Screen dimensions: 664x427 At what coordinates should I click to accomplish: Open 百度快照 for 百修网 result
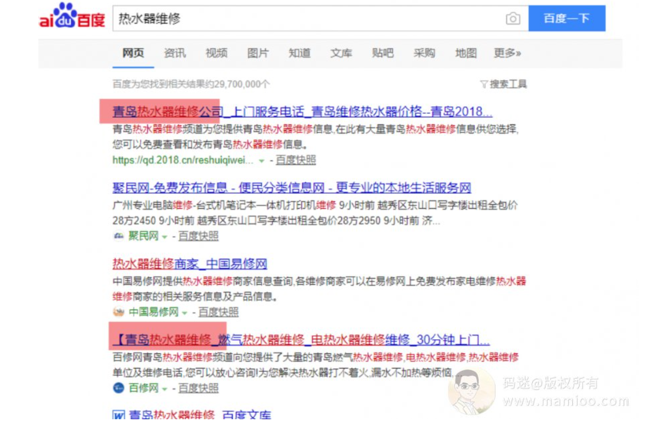(x=198, y=388)
